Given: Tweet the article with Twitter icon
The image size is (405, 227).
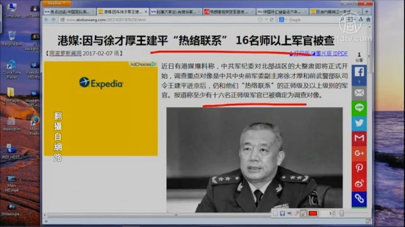Looking at the screenshot, I should point(359,123).
